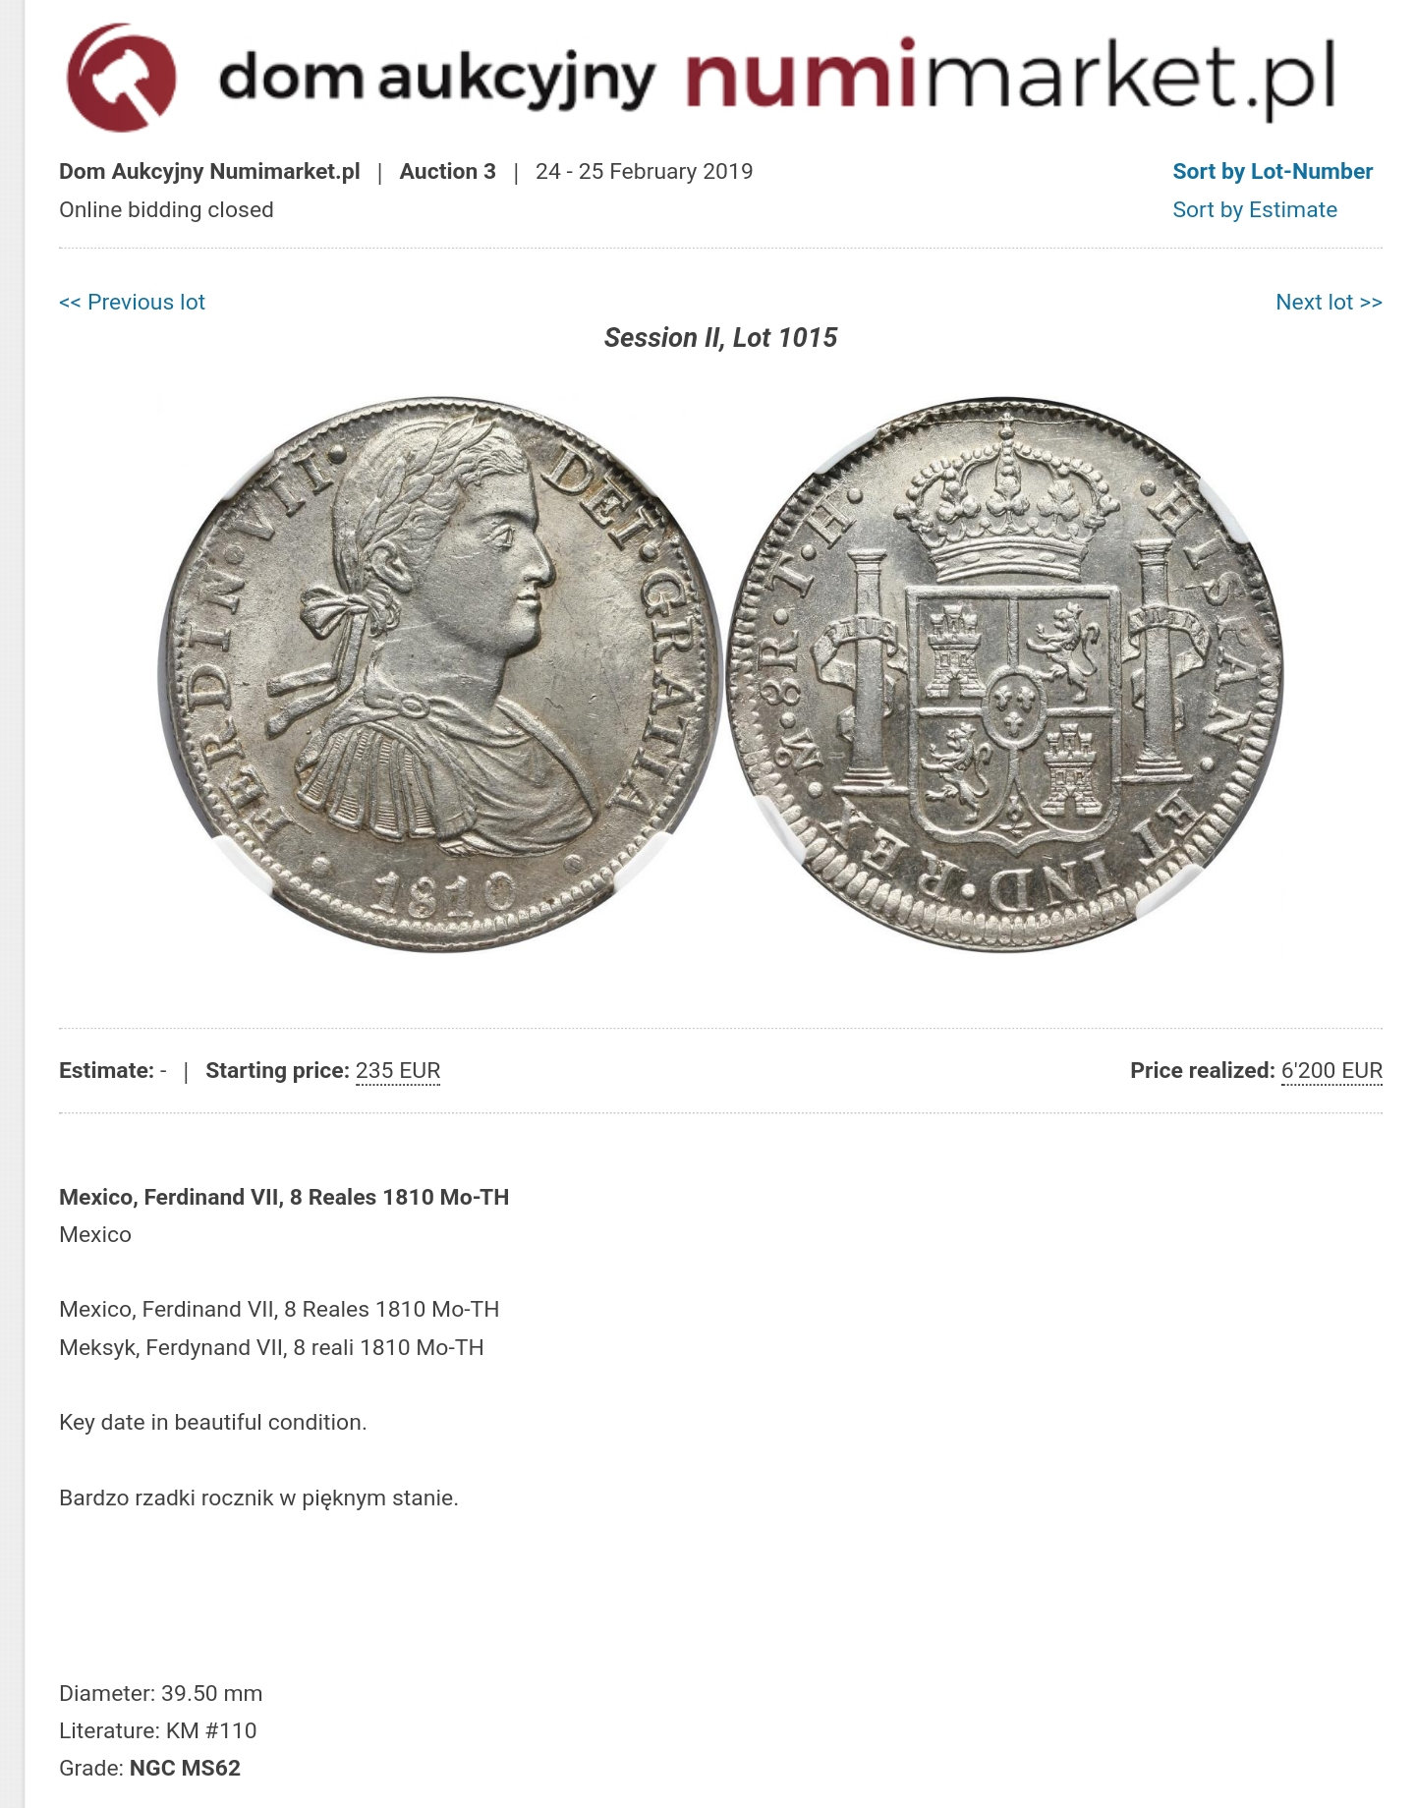This screenshot has width=1415, height=1808.
Task: Click the bold lot title Mexico, Ferdinand VII
Action: click(x=284, y=1197)
